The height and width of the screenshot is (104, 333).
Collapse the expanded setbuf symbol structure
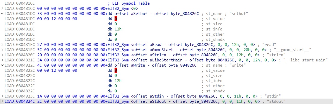click(x=2, y=14)
